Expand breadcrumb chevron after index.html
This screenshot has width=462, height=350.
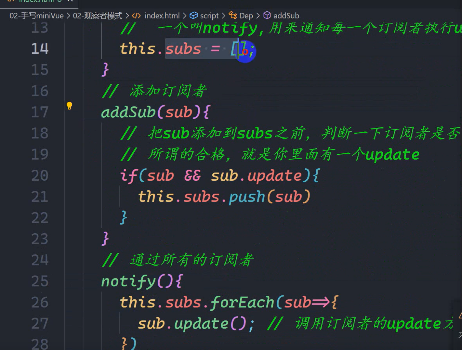tap(184, 16)
